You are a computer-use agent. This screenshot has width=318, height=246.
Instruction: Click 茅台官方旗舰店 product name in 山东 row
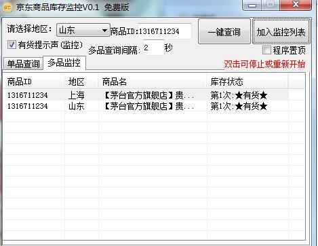pos(148,106)
